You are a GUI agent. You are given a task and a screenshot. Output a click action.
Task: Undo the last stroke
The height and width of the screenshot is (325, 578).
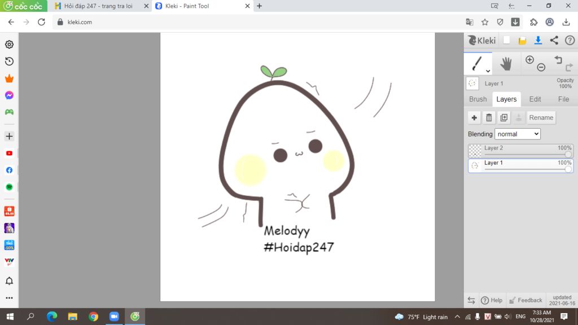click(x=558, y=60)
